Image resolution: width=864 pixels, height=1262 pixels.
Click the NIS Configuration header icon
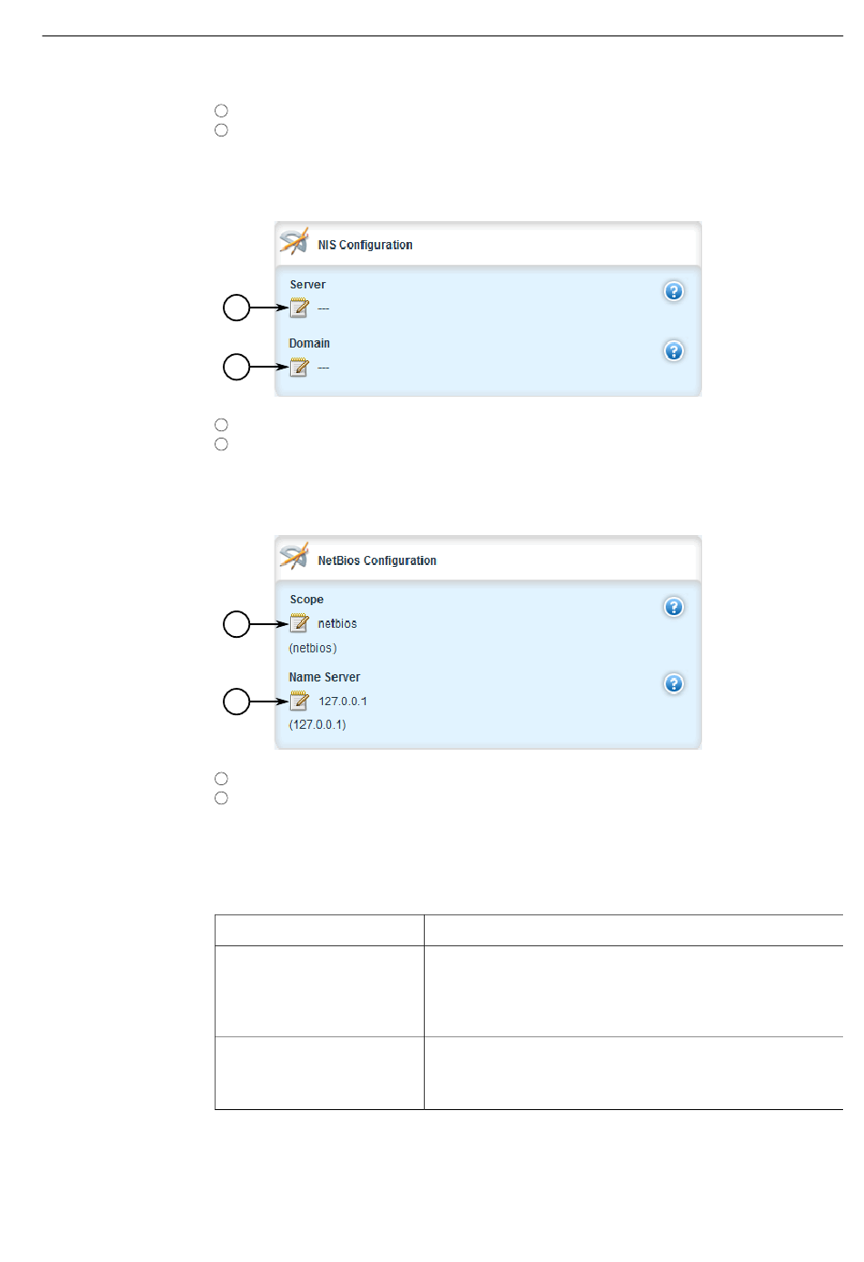(294, 242)
